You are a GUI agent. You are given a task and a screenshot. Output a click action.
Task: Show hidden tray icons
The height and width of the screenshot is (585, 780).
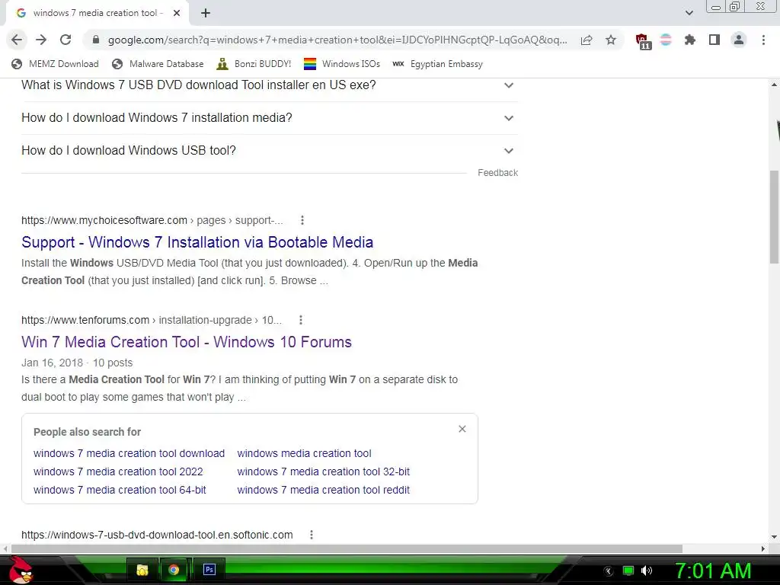609,571
